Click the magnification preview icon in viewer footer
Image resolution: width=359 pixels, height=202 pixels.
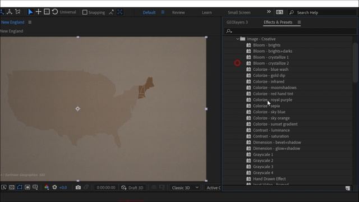tap(4, 187)
